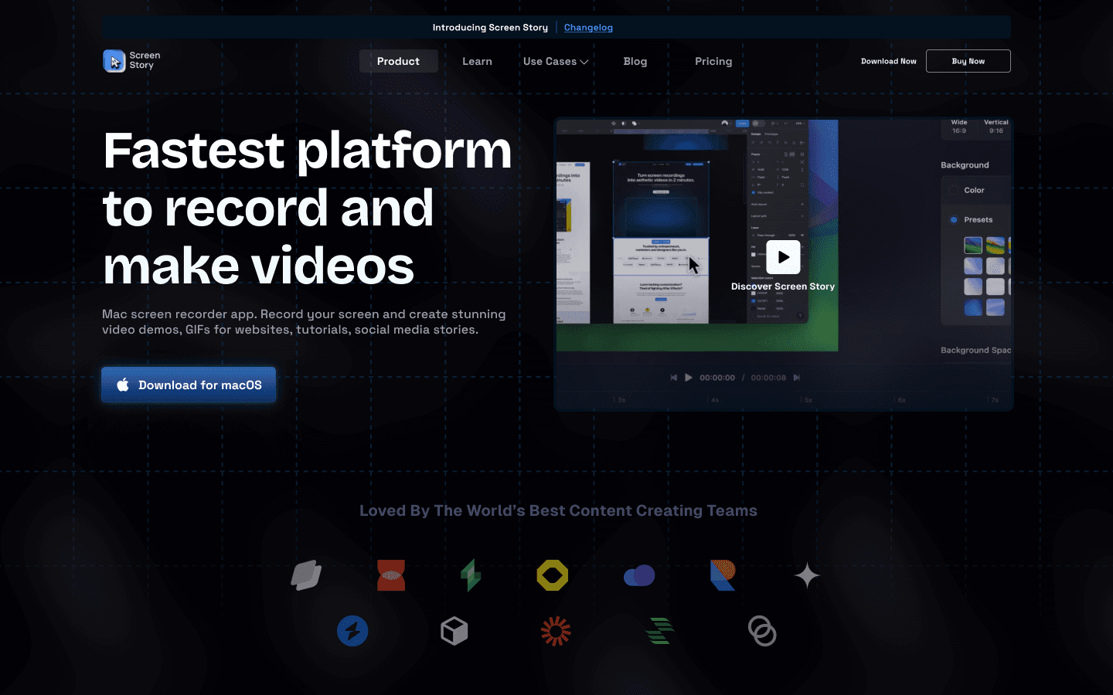Select the Color background radio option
Screen dimensions: 1113x695
pos(954,190)
